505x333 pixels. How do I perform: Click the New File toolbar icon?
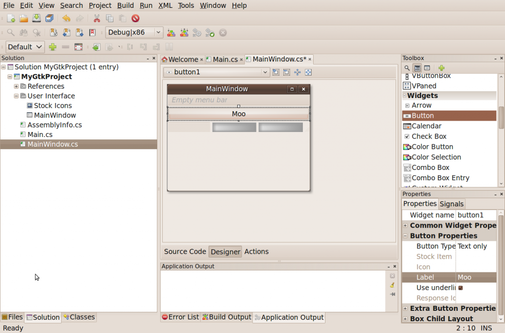[11, 18]
